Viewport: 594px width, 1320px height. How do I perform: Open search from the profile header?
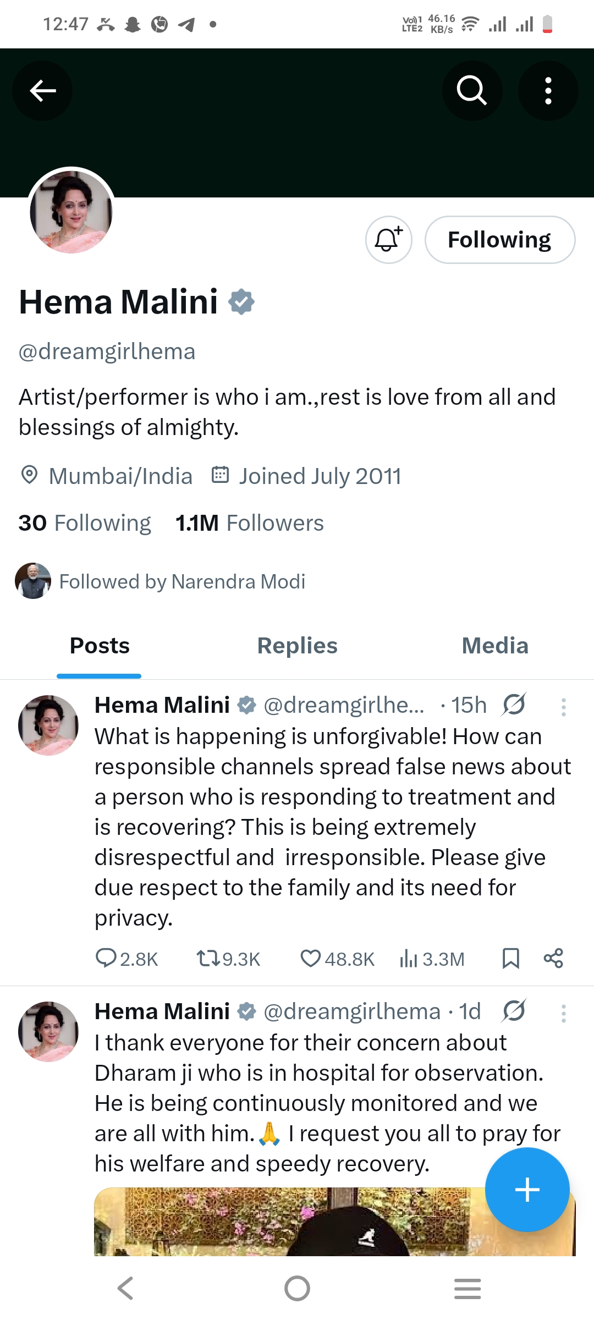click(472, 91)
